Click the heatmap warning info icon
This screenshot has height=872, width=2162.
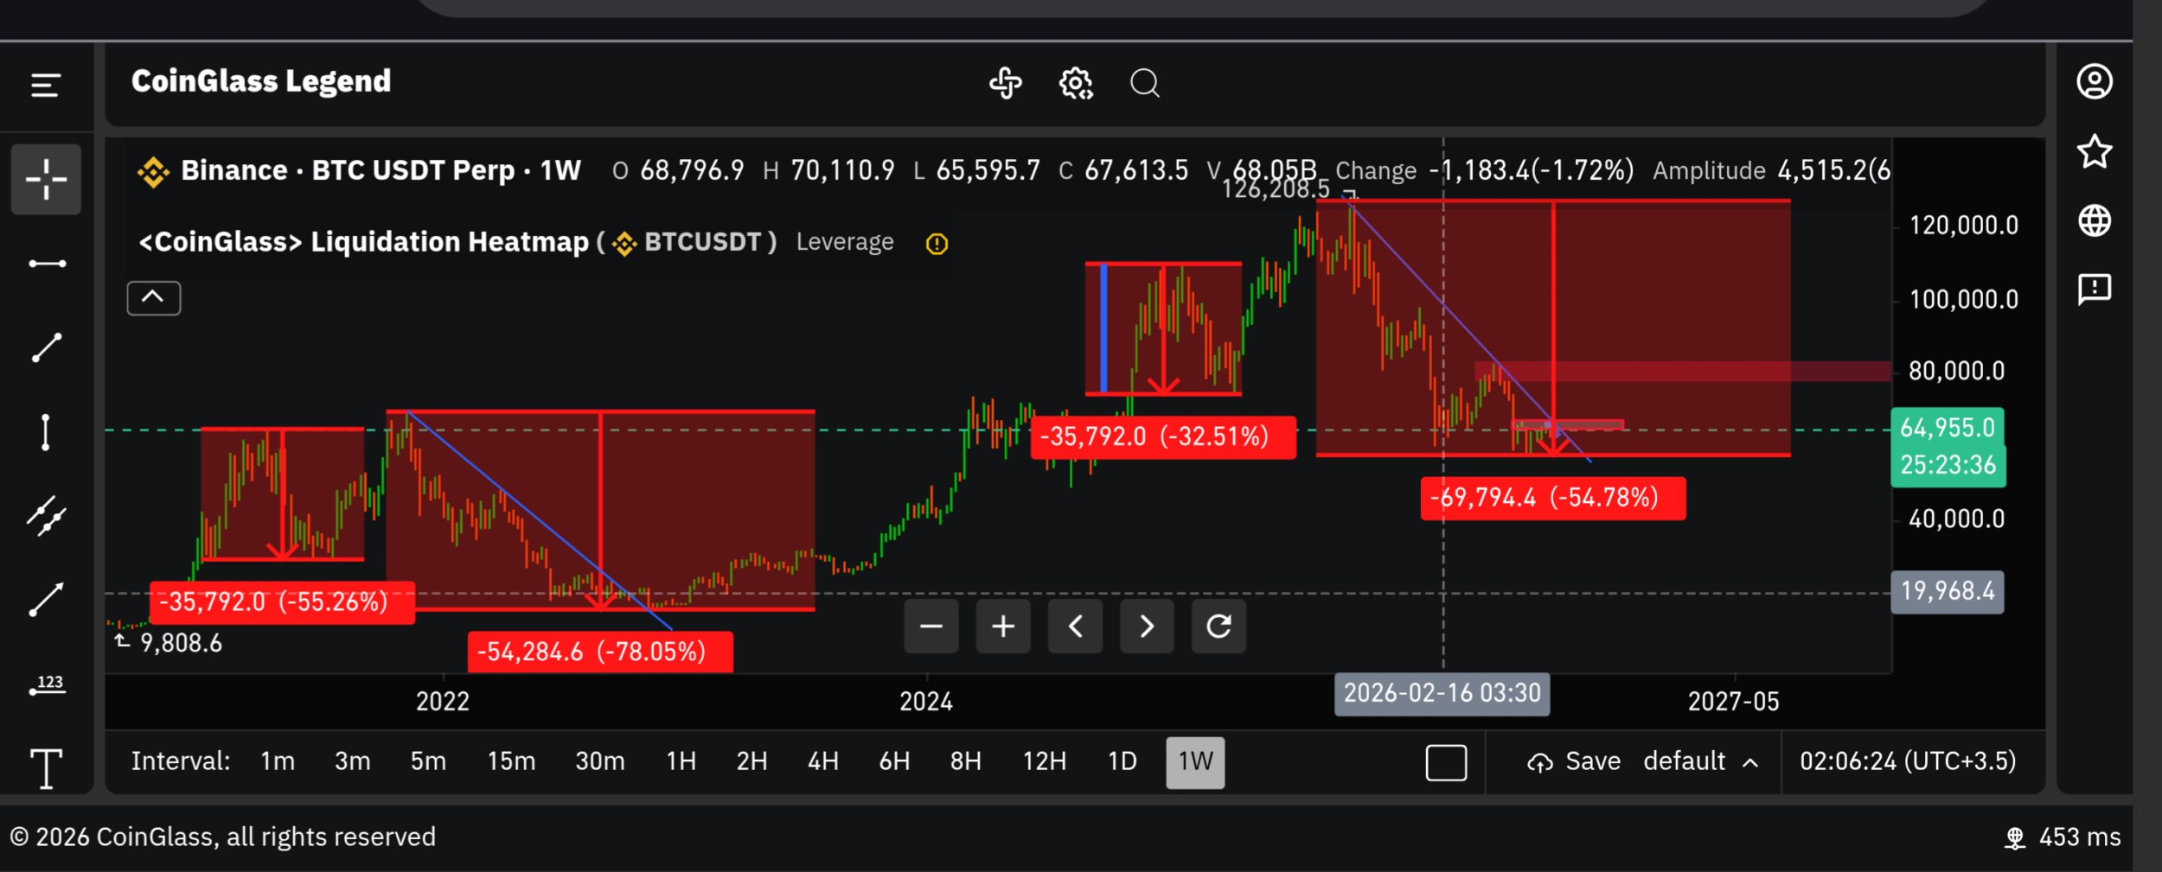pyautogui.click(x=937, y=244)
